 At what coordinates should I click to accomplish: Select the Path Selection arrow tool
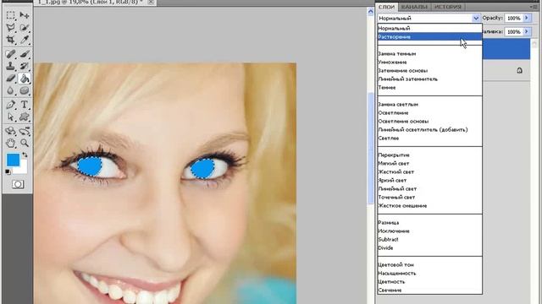click(10, 117)
